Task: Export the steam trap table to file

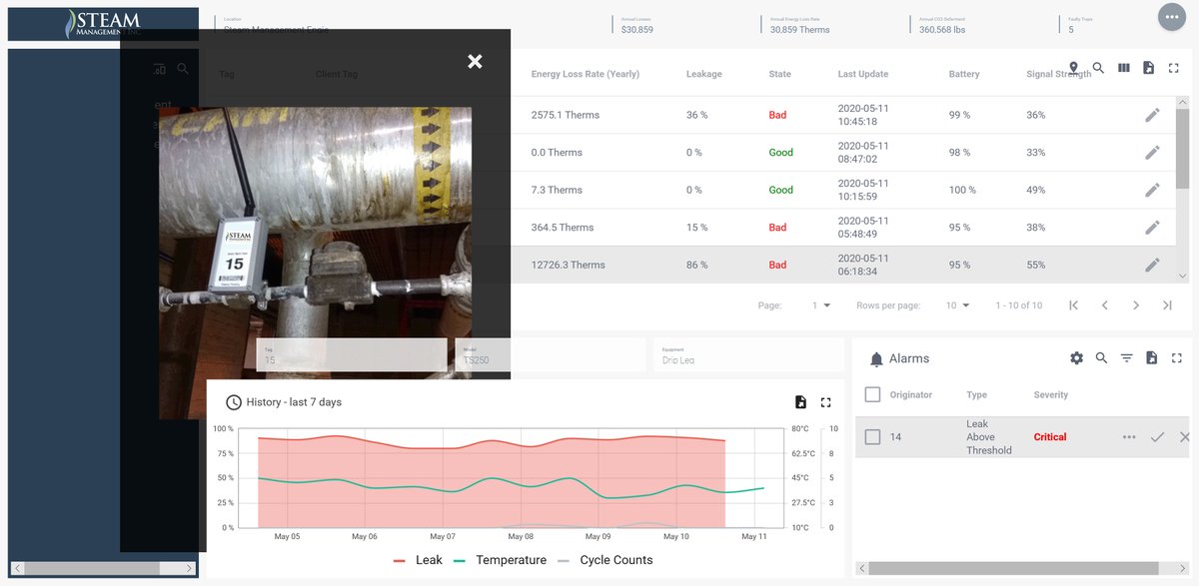Action: click(1148, 68)
